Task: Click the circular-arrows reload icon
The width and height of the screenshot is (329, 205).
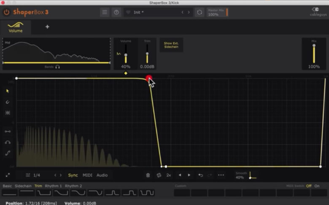Action: pyautogui.click(x=200, y=12)
